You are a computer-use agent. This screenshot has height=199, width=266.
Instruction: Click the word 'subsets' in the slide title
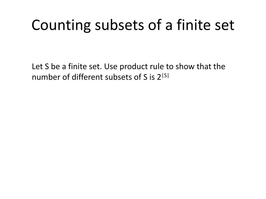119,25
